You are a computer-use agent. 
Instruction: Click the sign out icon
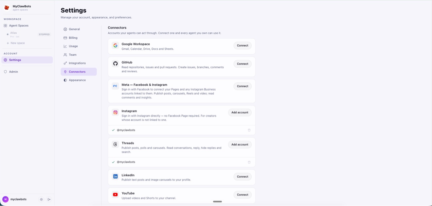(x=49, y=199)
